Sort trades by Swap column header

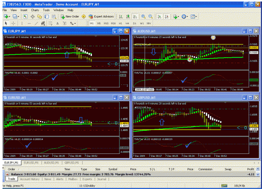[228, 169]
